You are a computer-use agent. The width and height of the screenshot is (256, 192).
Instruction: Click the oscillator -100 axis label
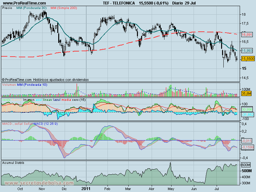click(x=245, y=119)
